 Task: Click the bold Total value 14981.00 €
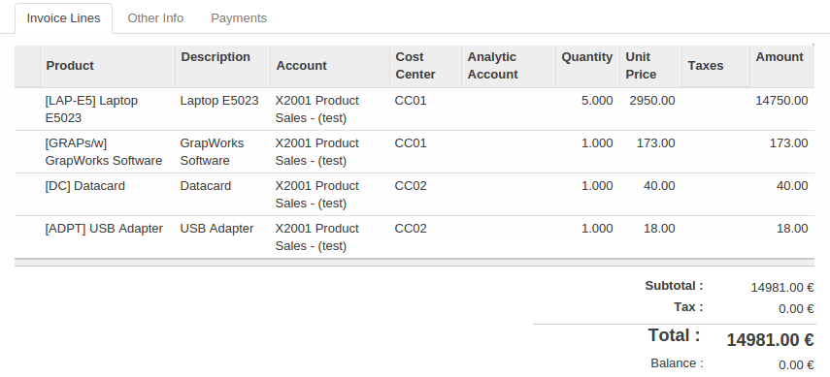(770, 340)
